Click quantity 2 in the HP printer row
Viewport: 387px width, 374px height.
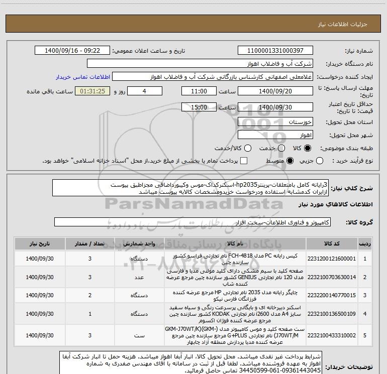pos(90,295)
